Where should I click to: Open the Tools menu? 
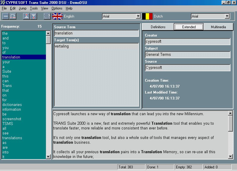coord(34,8)
